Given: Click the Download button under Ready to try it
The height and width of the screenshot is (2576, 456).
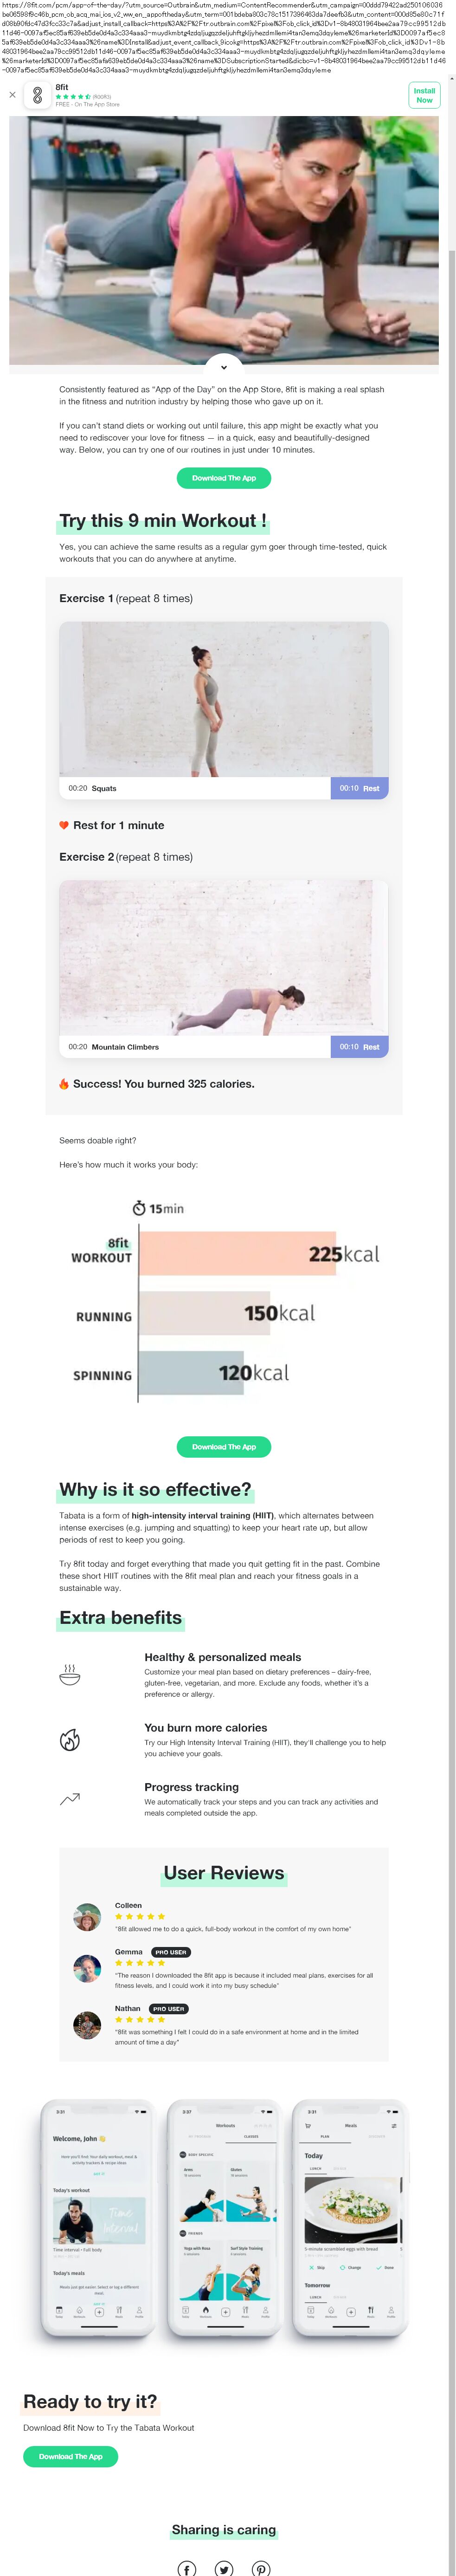Looking at the screenshot, I should click(71, 2456).
